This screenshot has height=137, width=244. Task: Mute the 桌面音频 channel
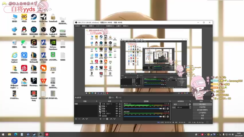click(x=164, y=117)
